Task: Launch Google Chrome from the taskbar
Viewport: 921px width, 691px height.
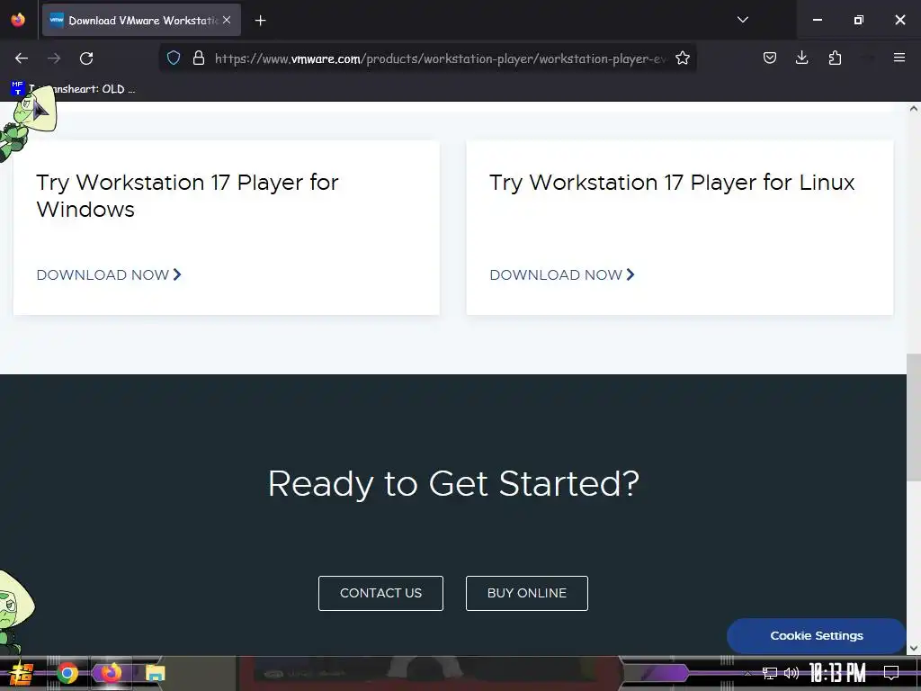Action: point(67,673)
